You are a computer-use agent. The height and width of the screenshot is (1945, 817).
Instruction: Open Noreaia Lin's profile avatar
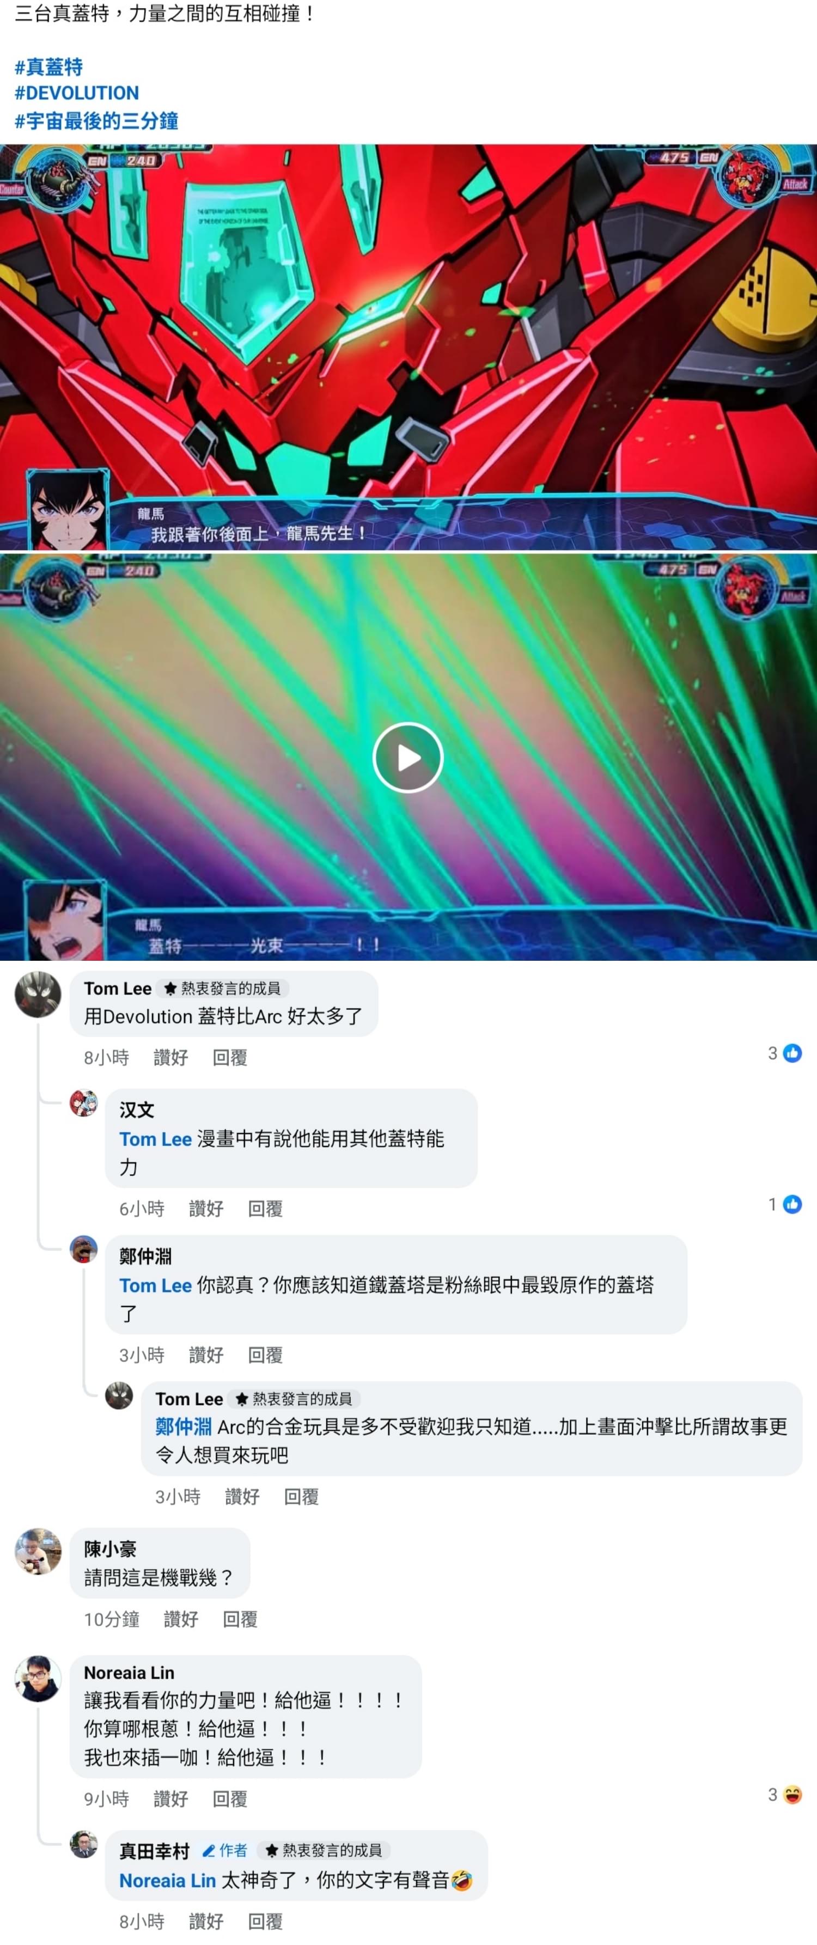pos(38,1679)
